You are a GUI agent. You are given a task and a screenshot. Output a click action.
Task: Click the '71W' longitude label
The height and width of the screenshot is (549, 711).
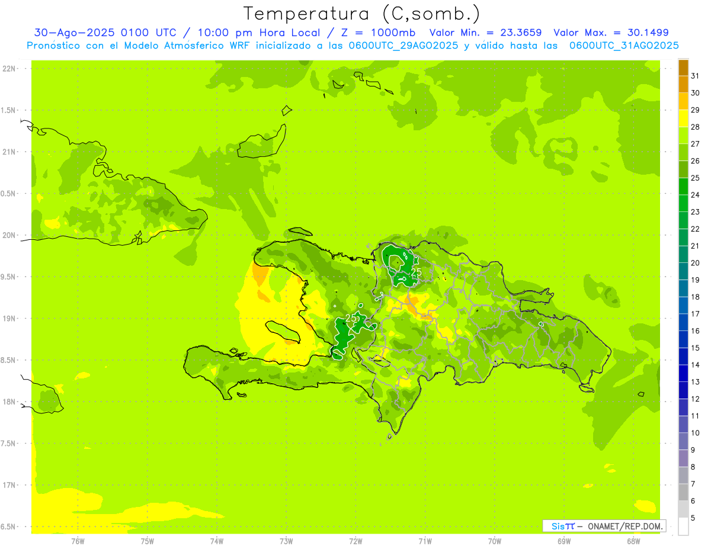coord(425,541)
